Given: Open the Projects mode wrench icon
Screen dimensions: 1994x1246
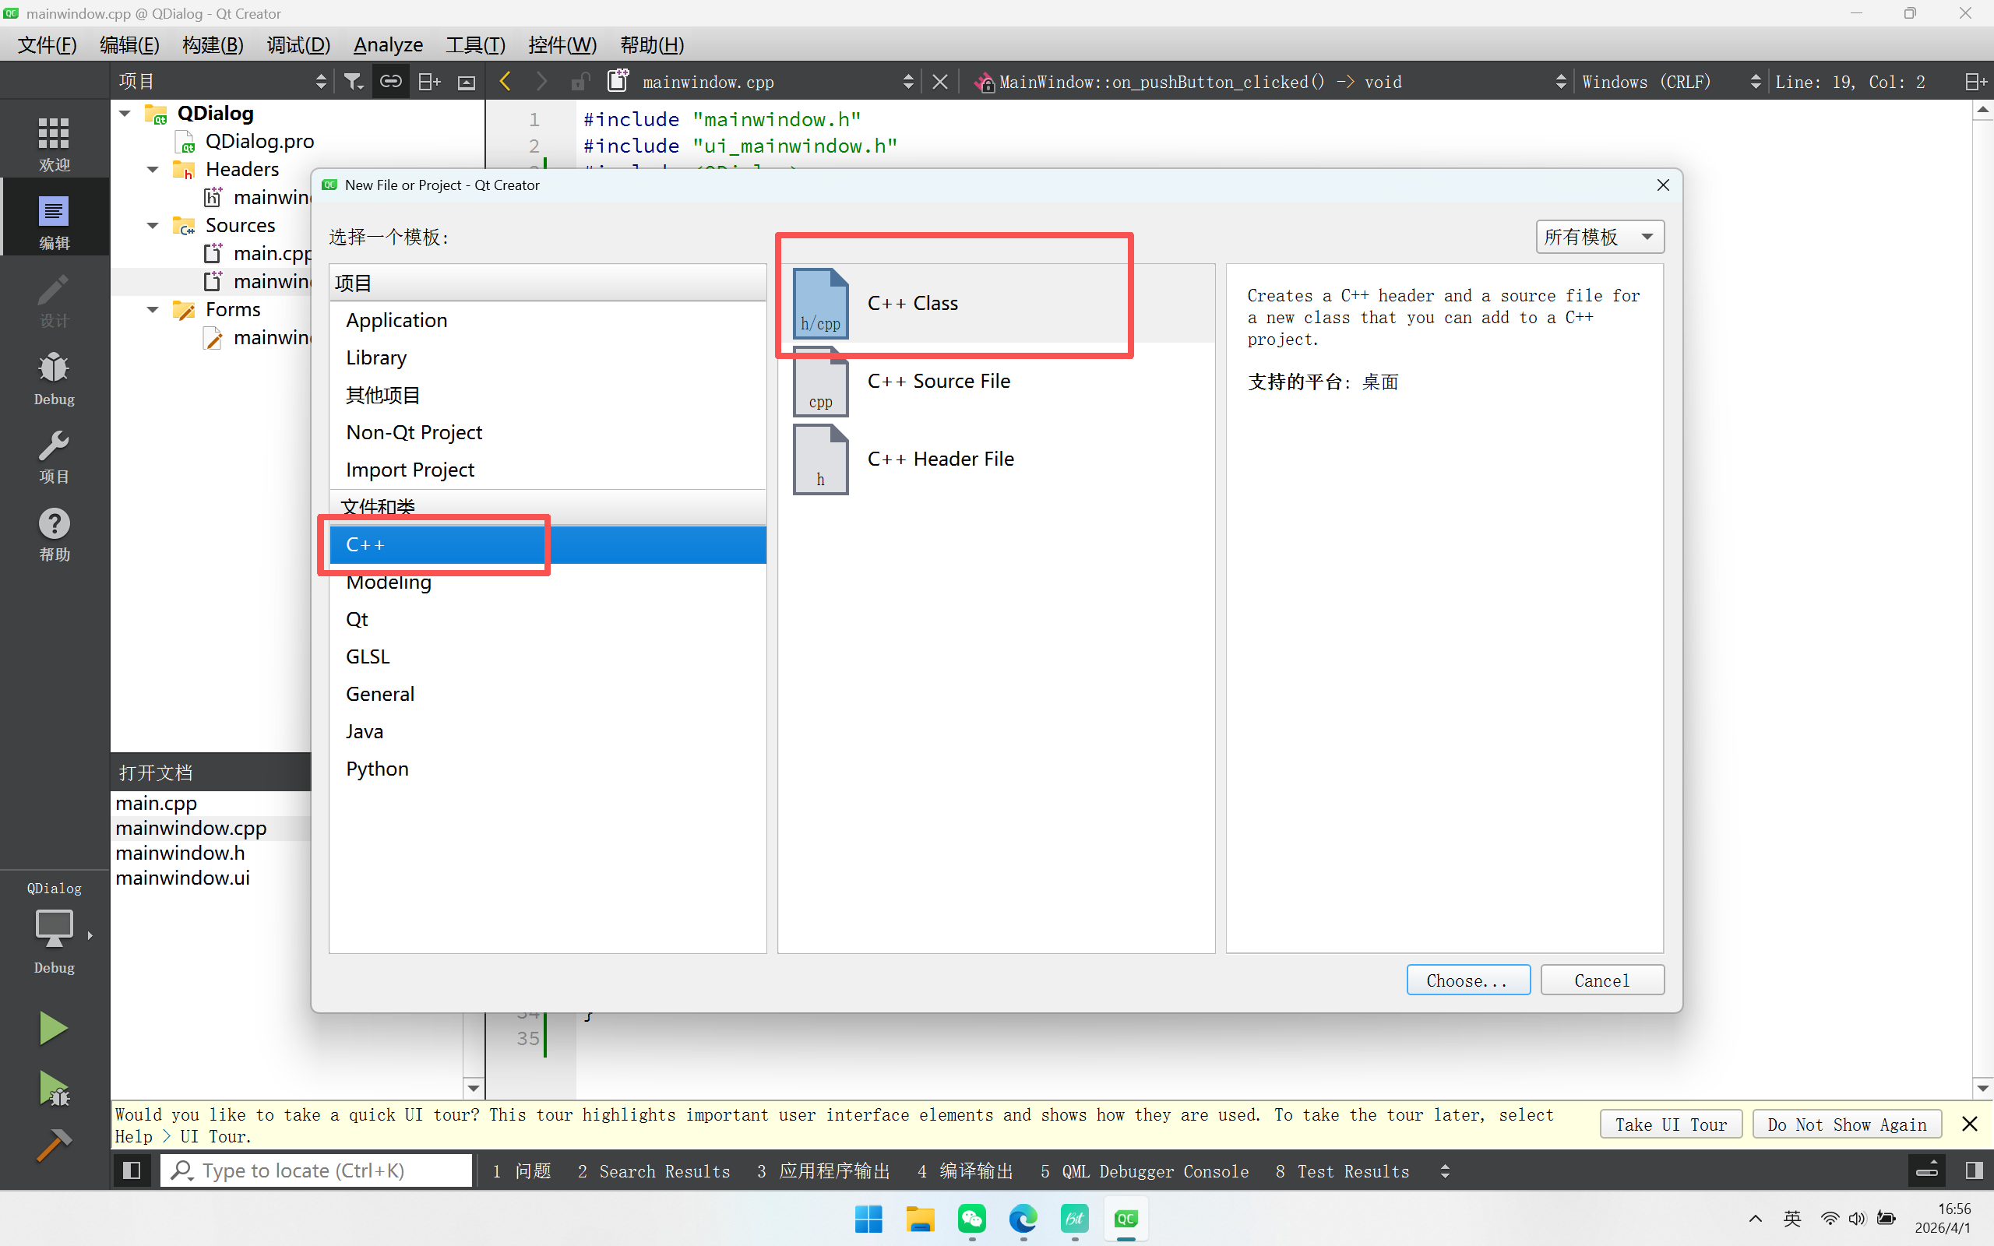Looking at the screenshot, I should [x=54, y=456].
